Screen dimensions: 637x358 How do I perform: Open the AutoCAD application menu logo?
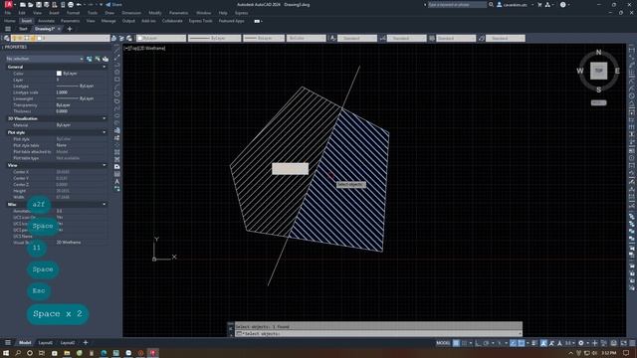[9, 4]
